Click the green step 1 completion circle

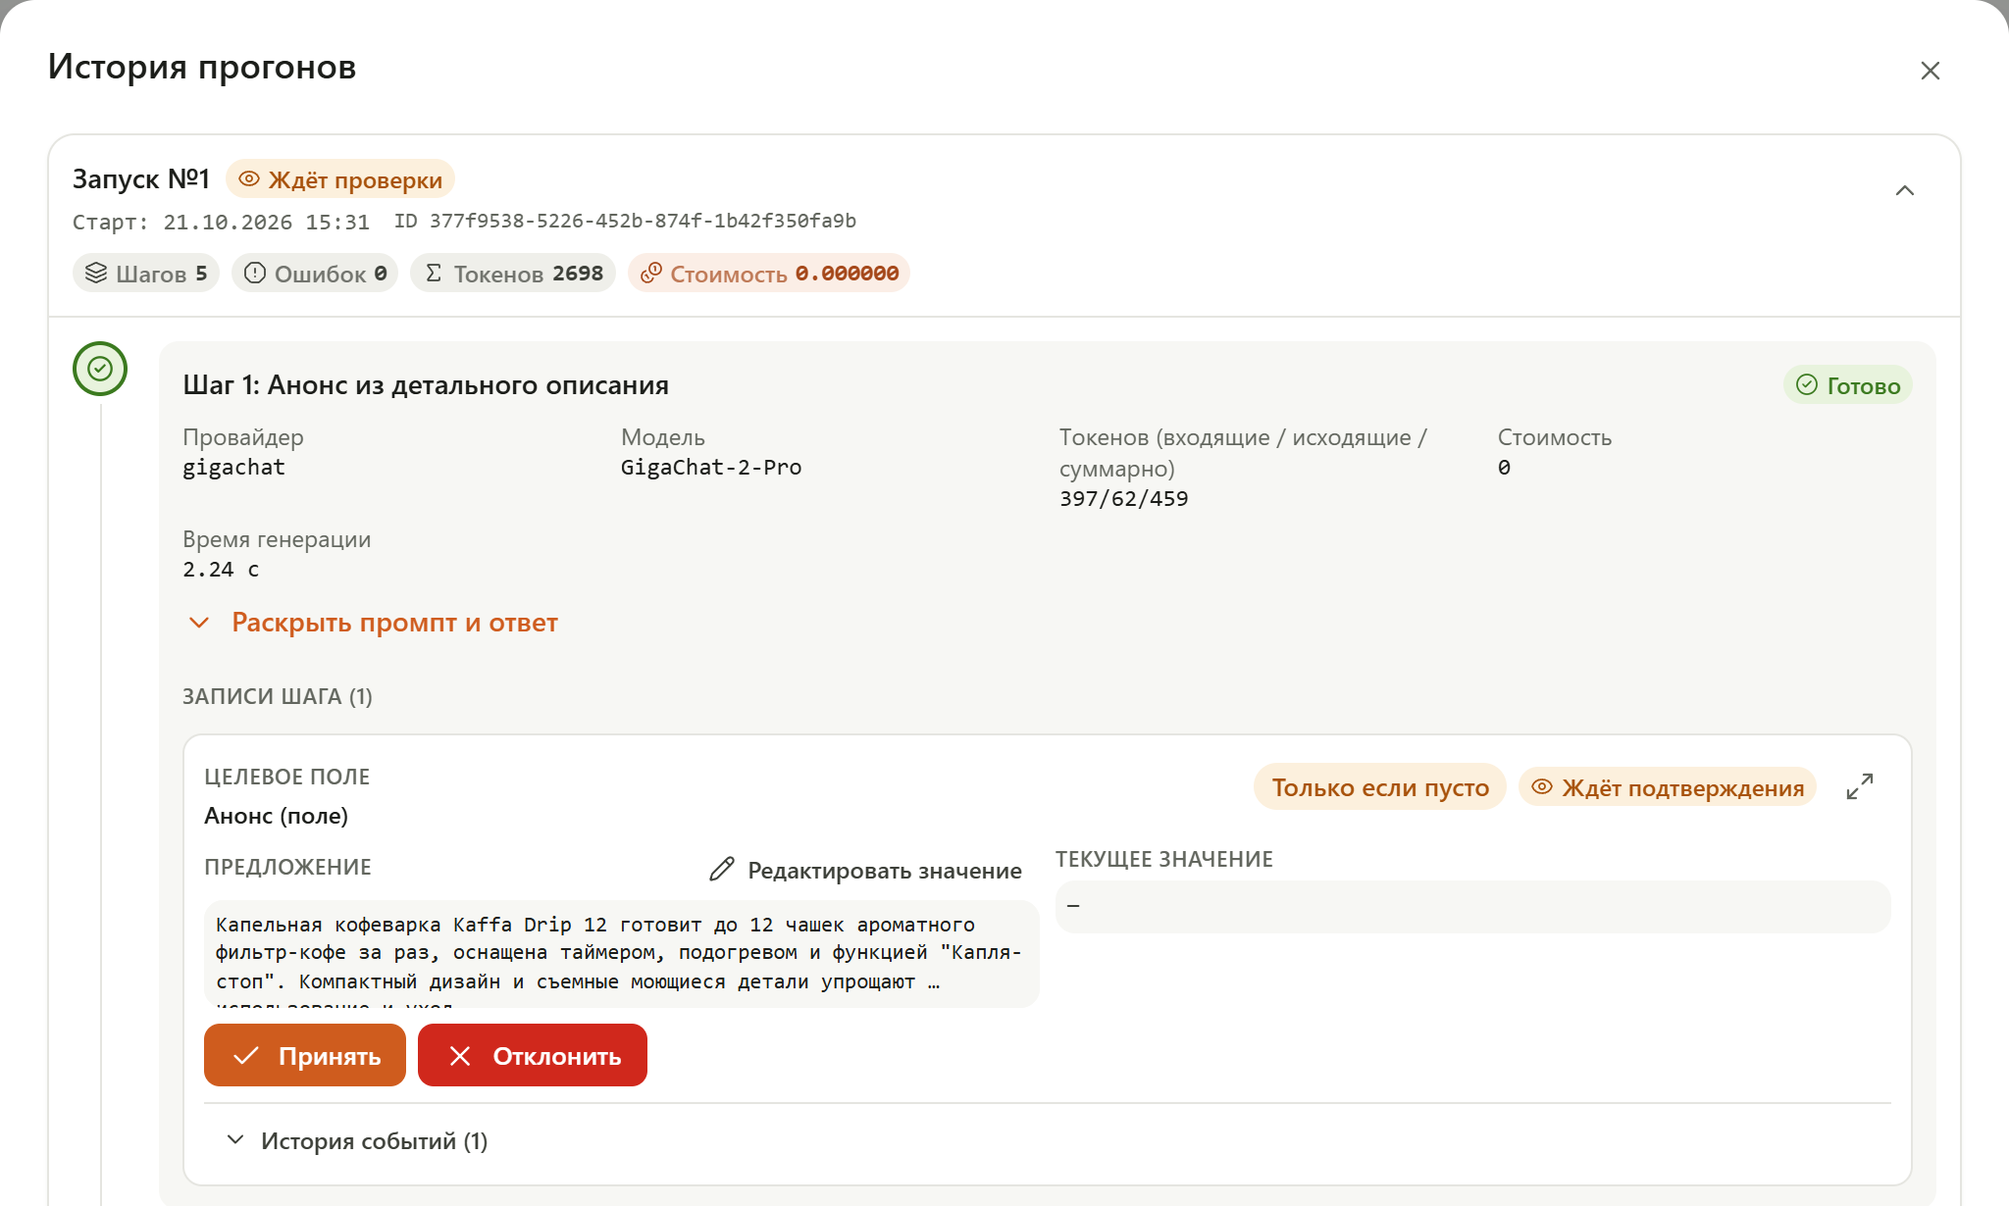100,369
